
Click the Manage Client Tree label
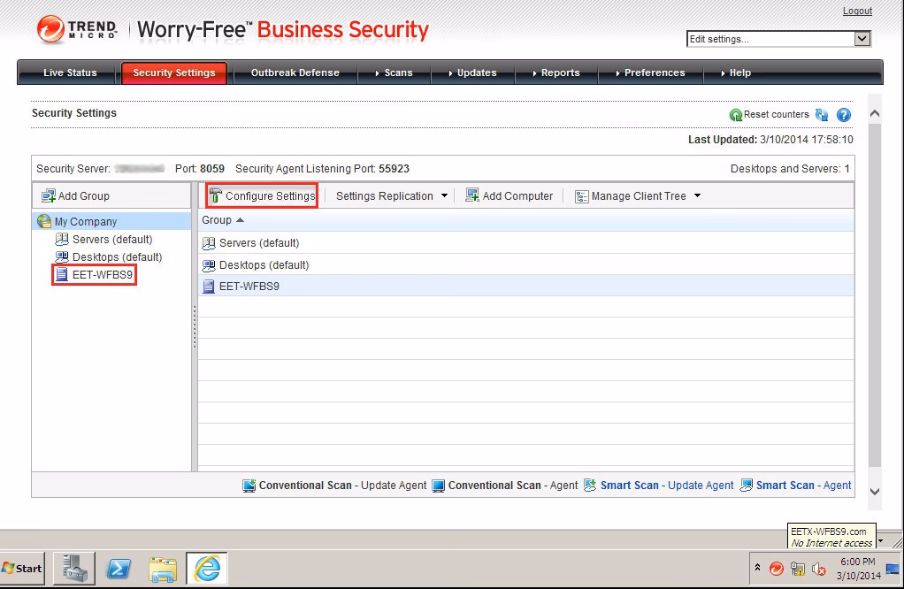[639, 196]
